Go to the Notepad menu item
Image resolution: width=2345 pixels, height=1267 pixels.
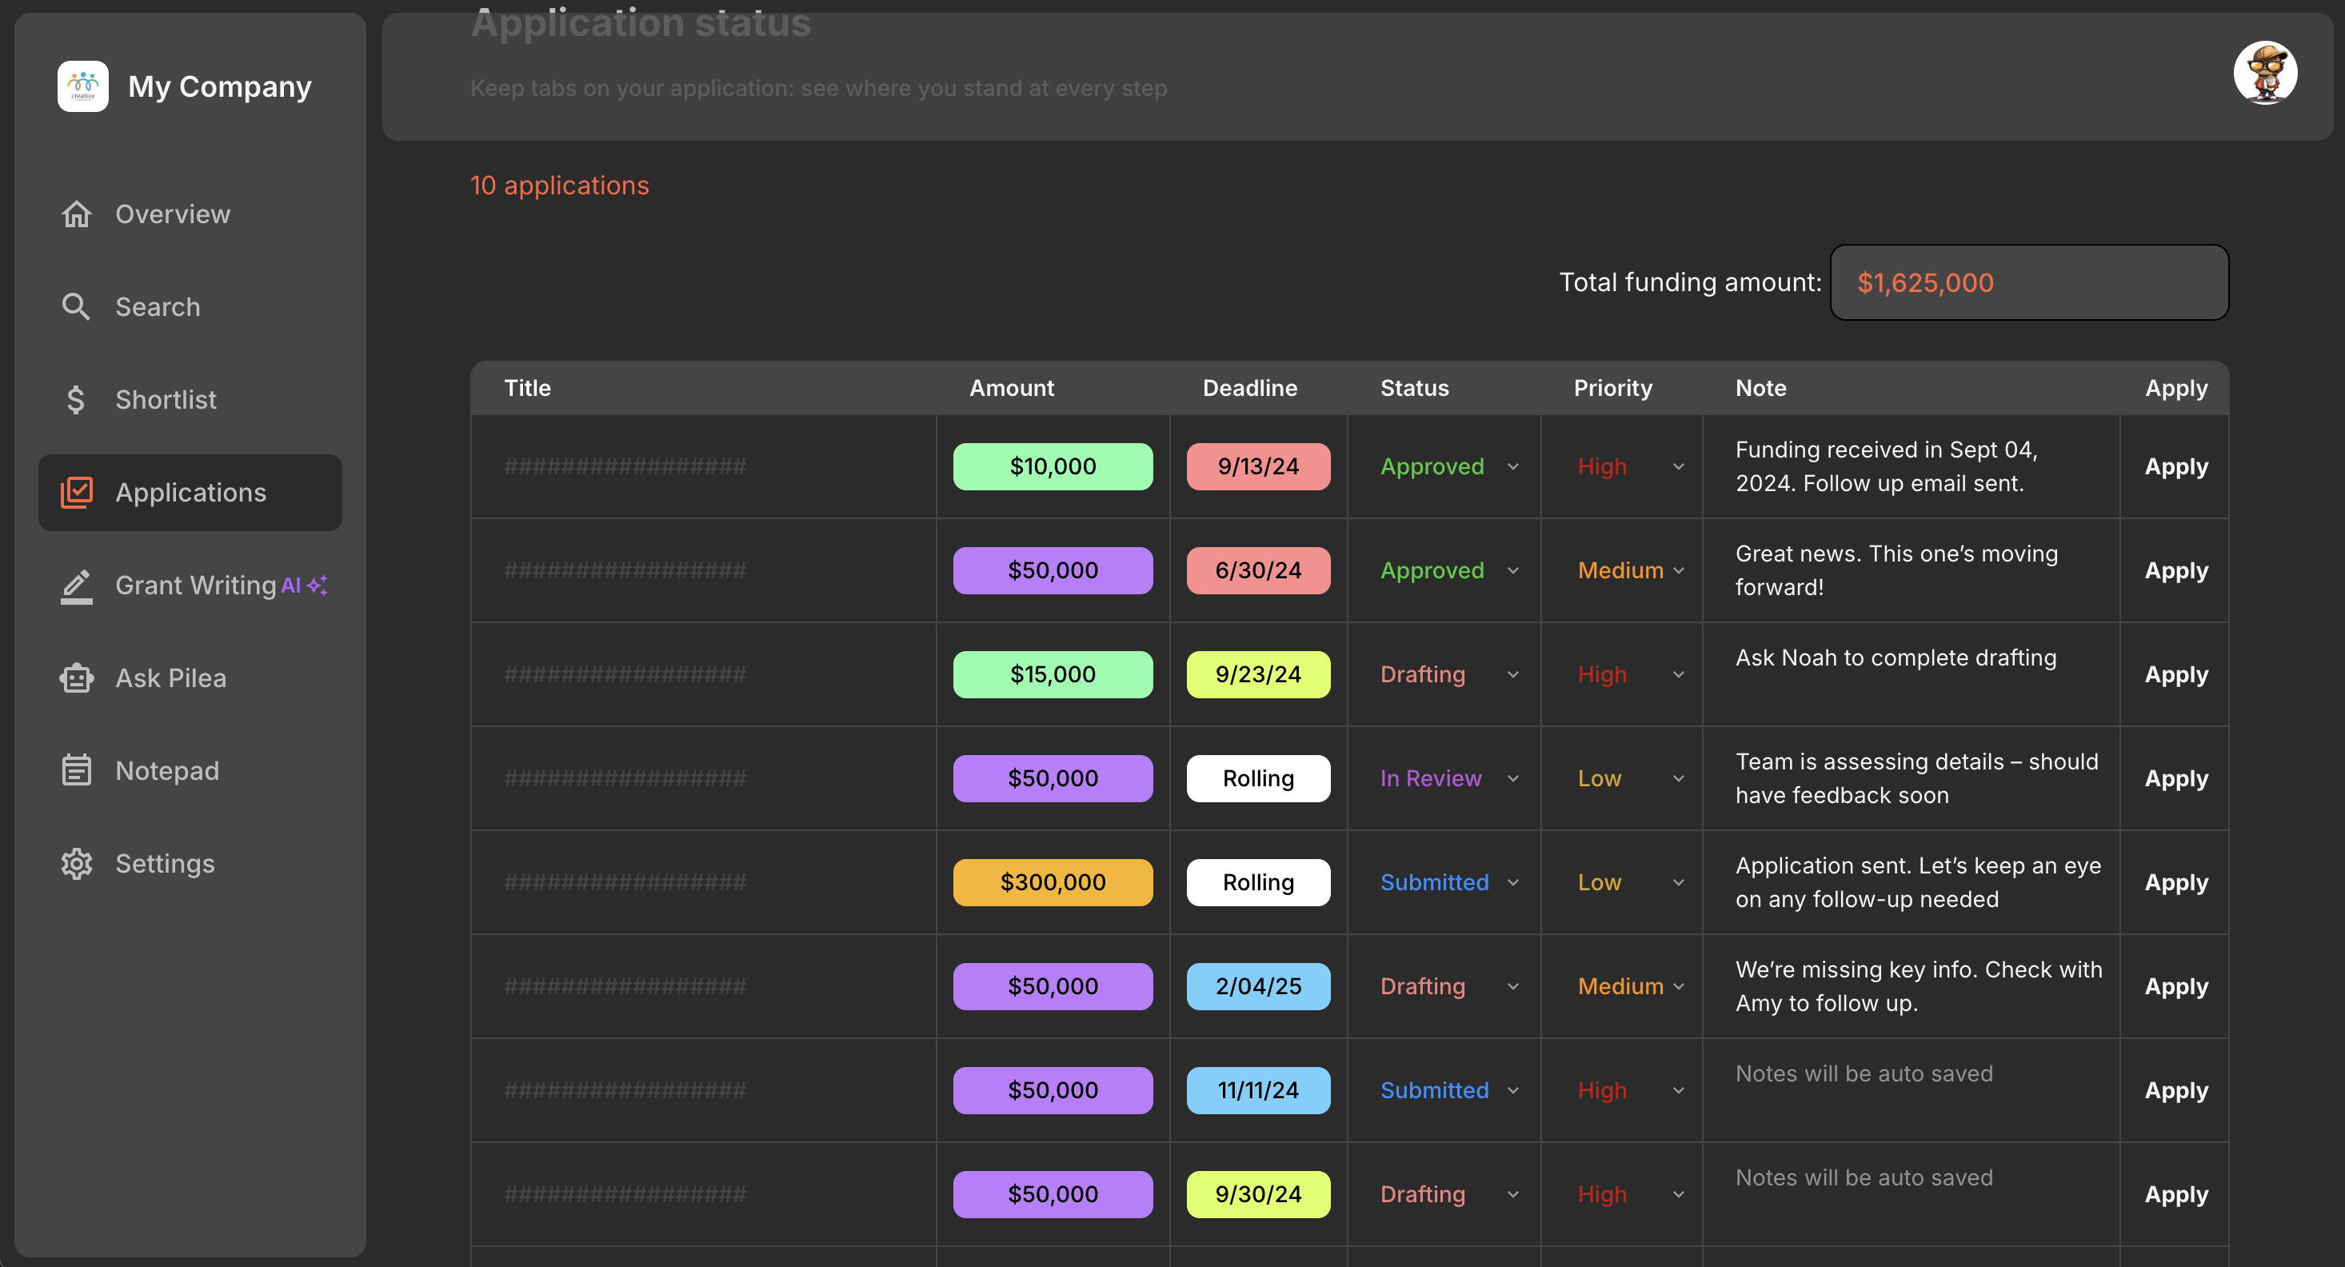point(167,771)
